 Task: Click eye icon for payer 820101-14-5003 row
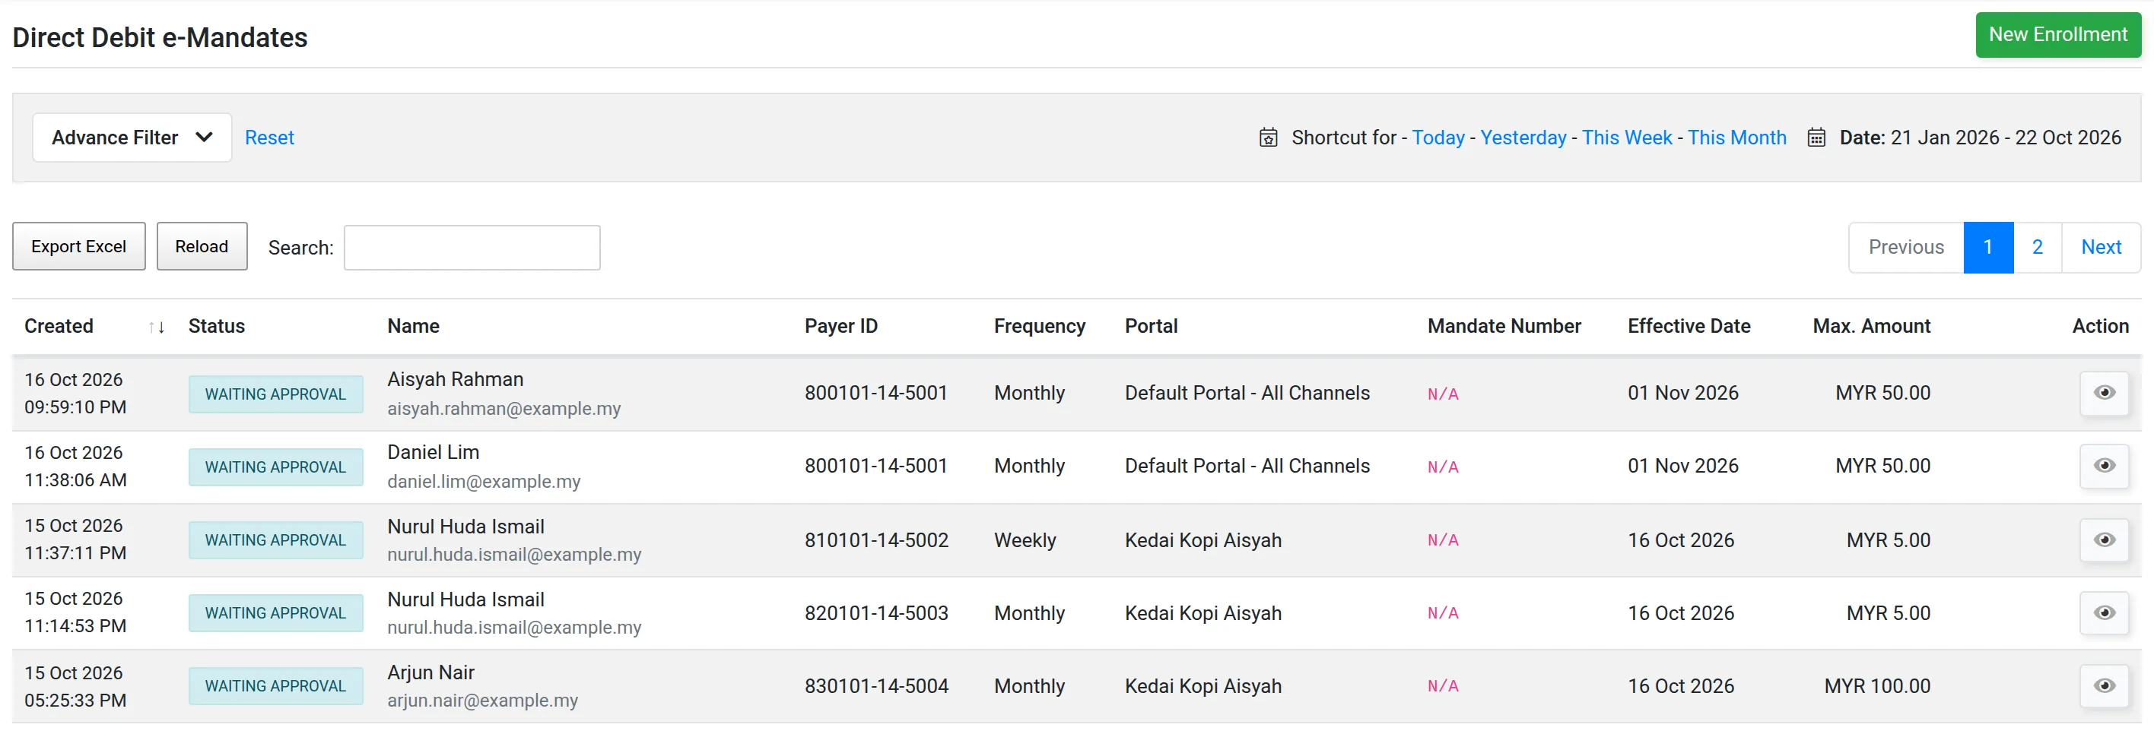pyautogui.click(x=2104, y=613)
